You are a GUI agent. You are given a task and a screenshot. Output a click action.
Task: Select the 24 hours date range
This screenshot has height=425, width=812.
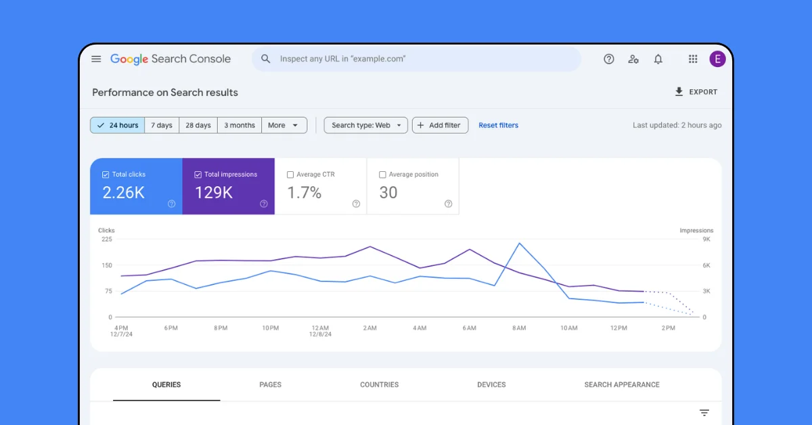pyautogui.click(x=118, y=125)
